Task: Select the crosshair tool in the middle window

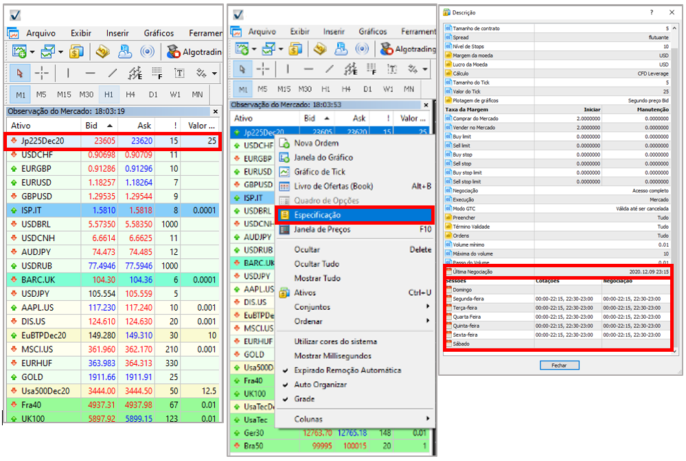Action: coord(263,69)
